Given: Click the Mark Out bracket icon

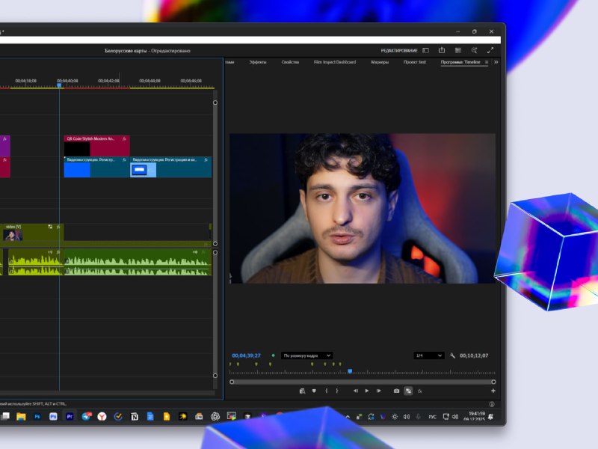Looking at the screenshot, I should click(x=337, y=391).
